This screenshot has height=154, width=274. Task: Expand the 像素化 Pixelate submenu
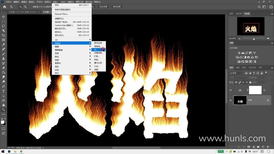tap(72, 63)
